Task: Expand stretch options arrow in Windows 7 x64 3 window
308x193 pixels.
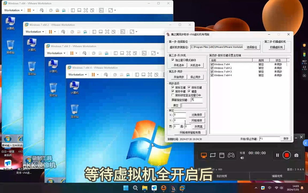Action: point(158,53)
